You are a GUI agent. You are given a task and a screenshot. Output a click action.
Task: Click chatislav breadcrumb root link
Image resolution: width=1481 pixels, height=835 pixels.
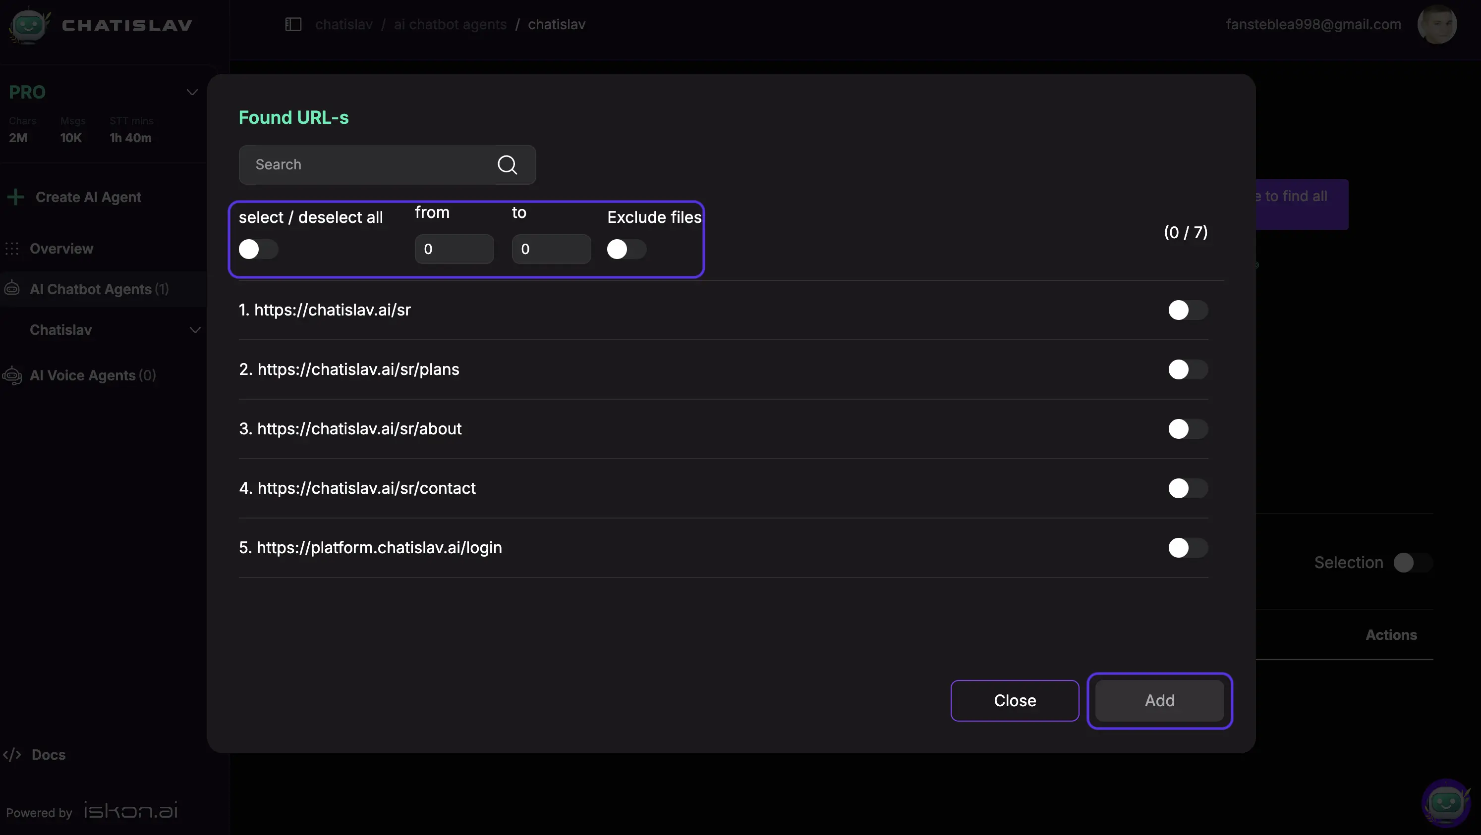click(x=344, y=24)
